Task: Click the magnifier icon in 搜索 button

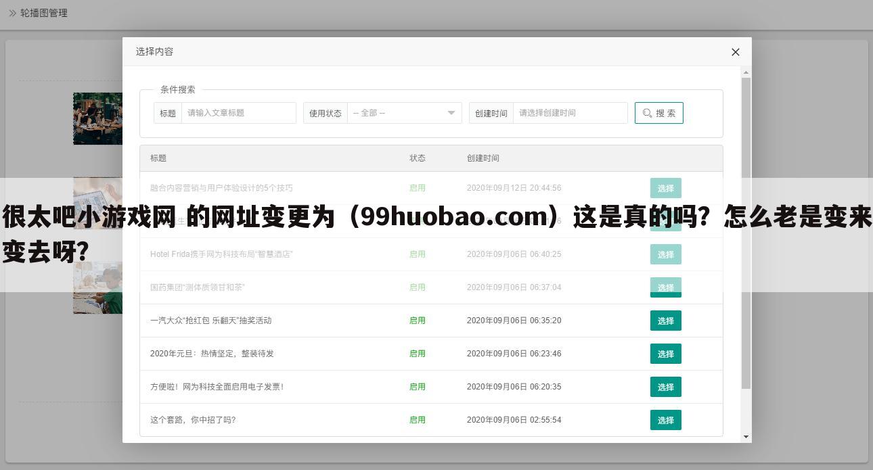Action: 648,113
